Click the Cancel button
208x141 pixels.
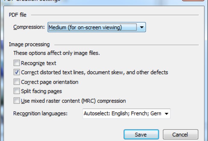point(180,134)
